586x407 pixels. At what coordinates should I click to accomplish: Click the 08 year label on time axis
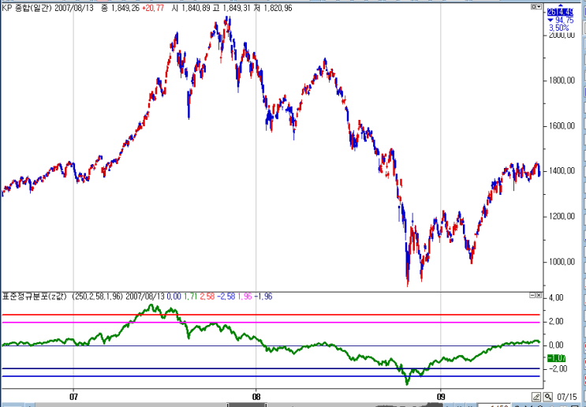click(256, 396)
